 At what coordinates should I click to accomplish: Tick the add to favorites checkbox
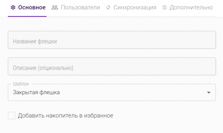12,116
